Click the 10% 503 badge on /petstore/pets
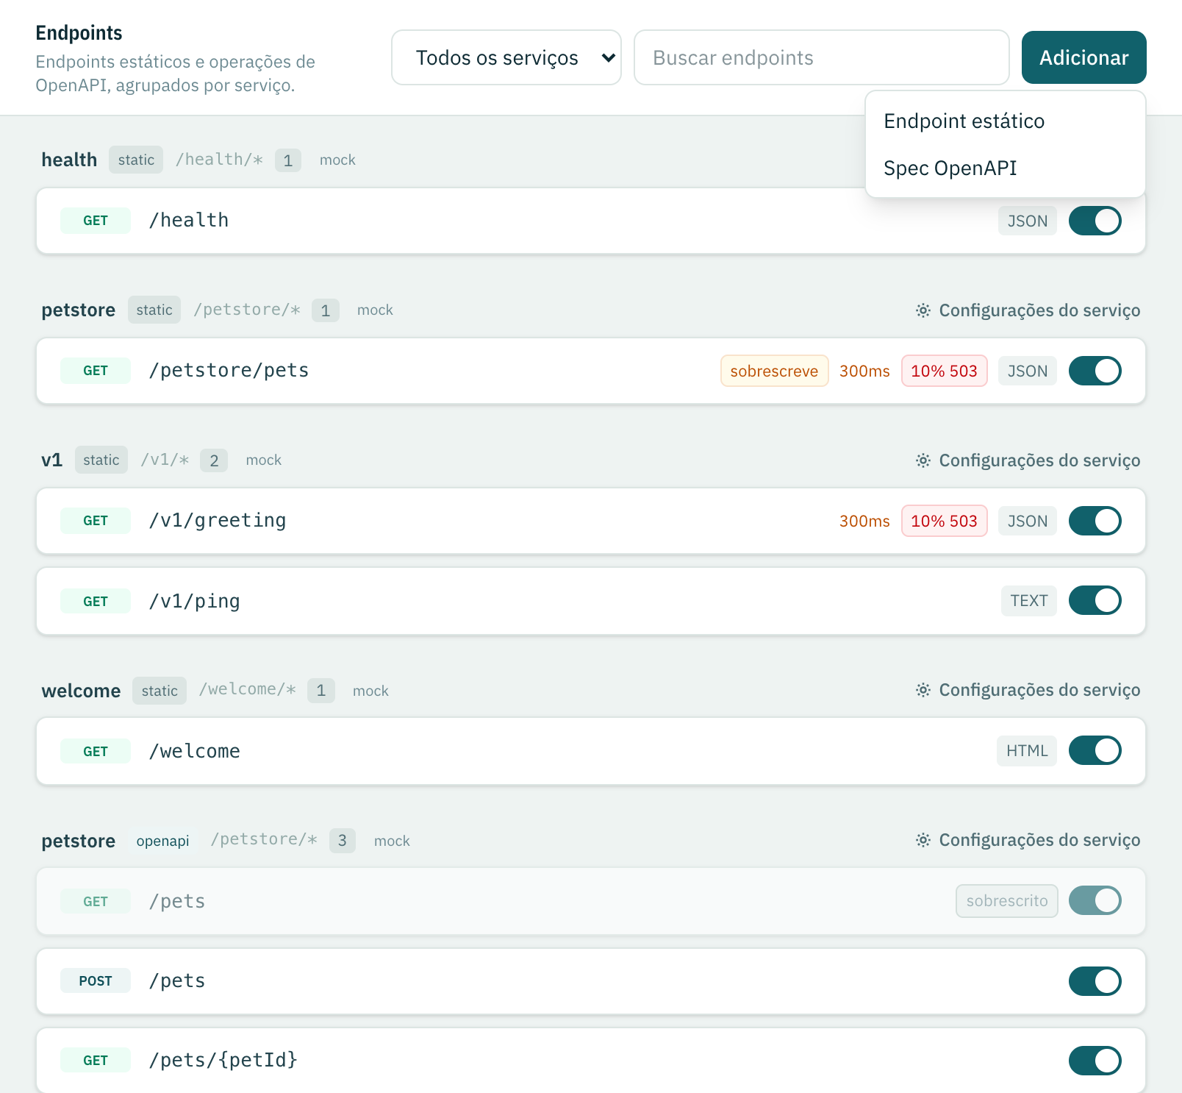Viewport: 1182px width, 1093px height. (944, 371)
